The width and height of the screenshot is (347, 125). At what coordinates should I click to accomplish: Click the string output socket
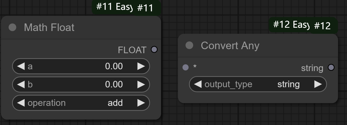click(x=331, y=68)
